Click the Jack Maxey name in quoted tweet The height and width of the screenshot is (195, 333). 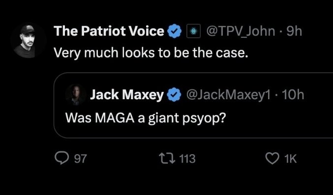[127, 95]
